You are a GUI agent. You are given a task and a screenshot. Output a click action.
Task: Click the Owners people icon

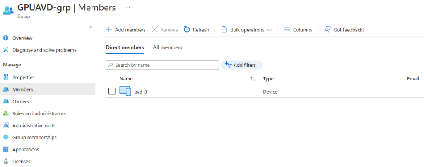click(x=6, y=101)
